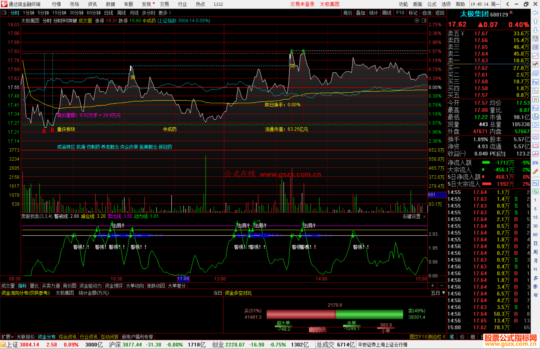The height and width of the screenshot is (349, 540).
Task: Open the 公式 menu
Action: point(432,4)
